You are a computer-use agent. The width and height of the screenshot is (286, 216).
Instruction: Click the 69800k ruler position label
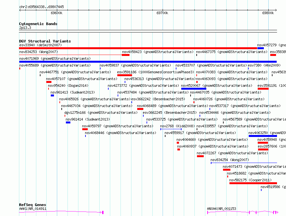[268, 13]
